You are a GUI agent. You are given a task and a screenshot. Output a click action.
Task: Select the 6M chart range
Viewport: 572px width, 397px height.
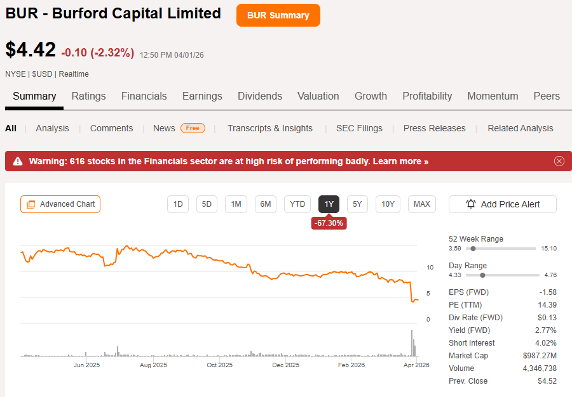[266, 204]
